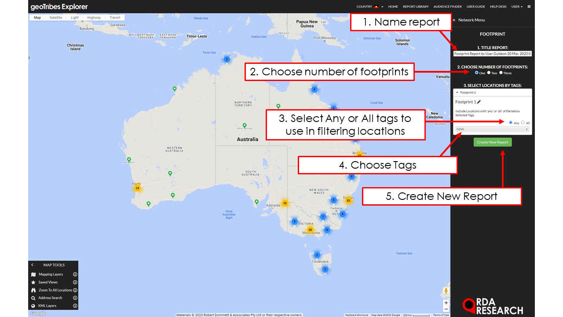Image resolution: width=563 pixels, height=317 pixels.
Task: Open cluster marker 5 in New South Wales
Action: (333, 200)
